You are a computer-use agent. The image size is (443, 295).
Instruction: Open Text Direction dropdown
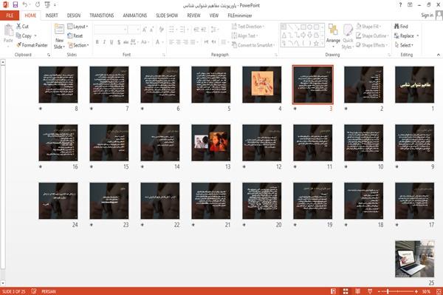point(248,27)
